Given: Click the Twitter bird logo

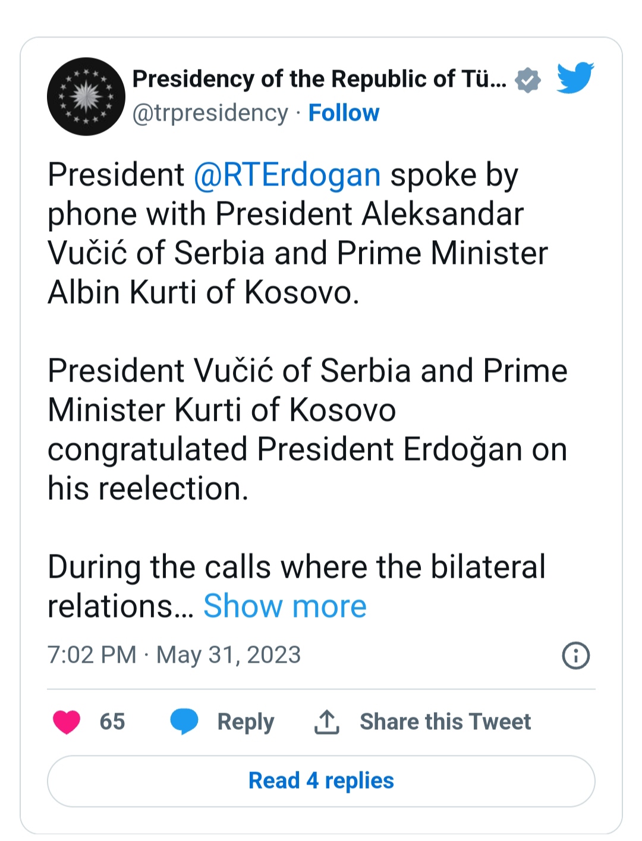Looking at the screenshot, I should point(575,78).
